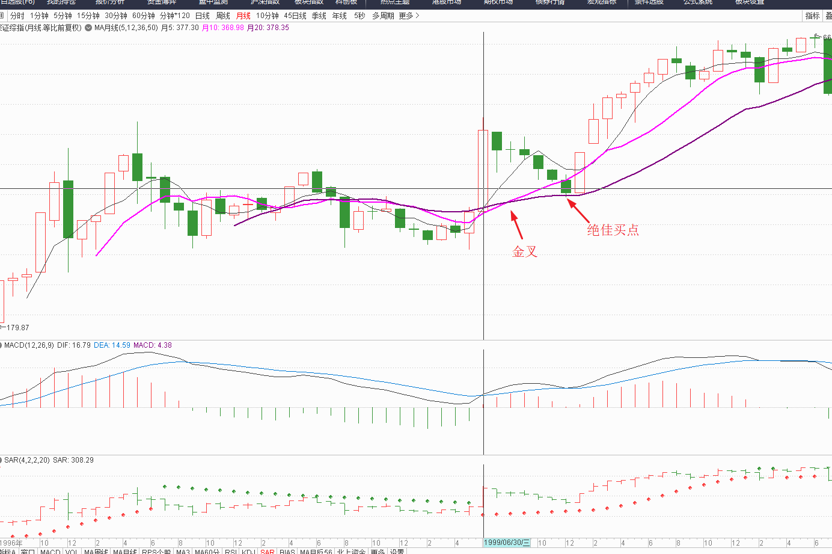This screenshot has height=554, width=832.
Task: Select the 分时 intraday view
Action: (17, 16)
